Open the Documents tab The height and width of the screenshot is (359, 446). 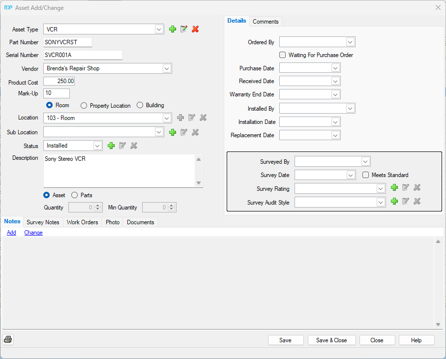pyautogui.click(x=141, y=222)
